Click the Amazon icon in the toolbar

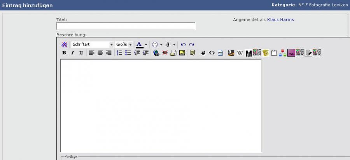click(231, 53)
